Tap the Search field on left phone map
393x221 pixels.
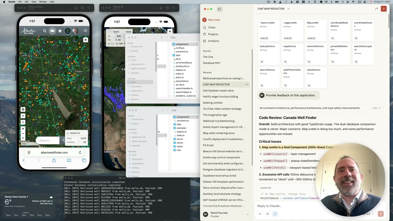pyautogui.click(x=47, y=140)
